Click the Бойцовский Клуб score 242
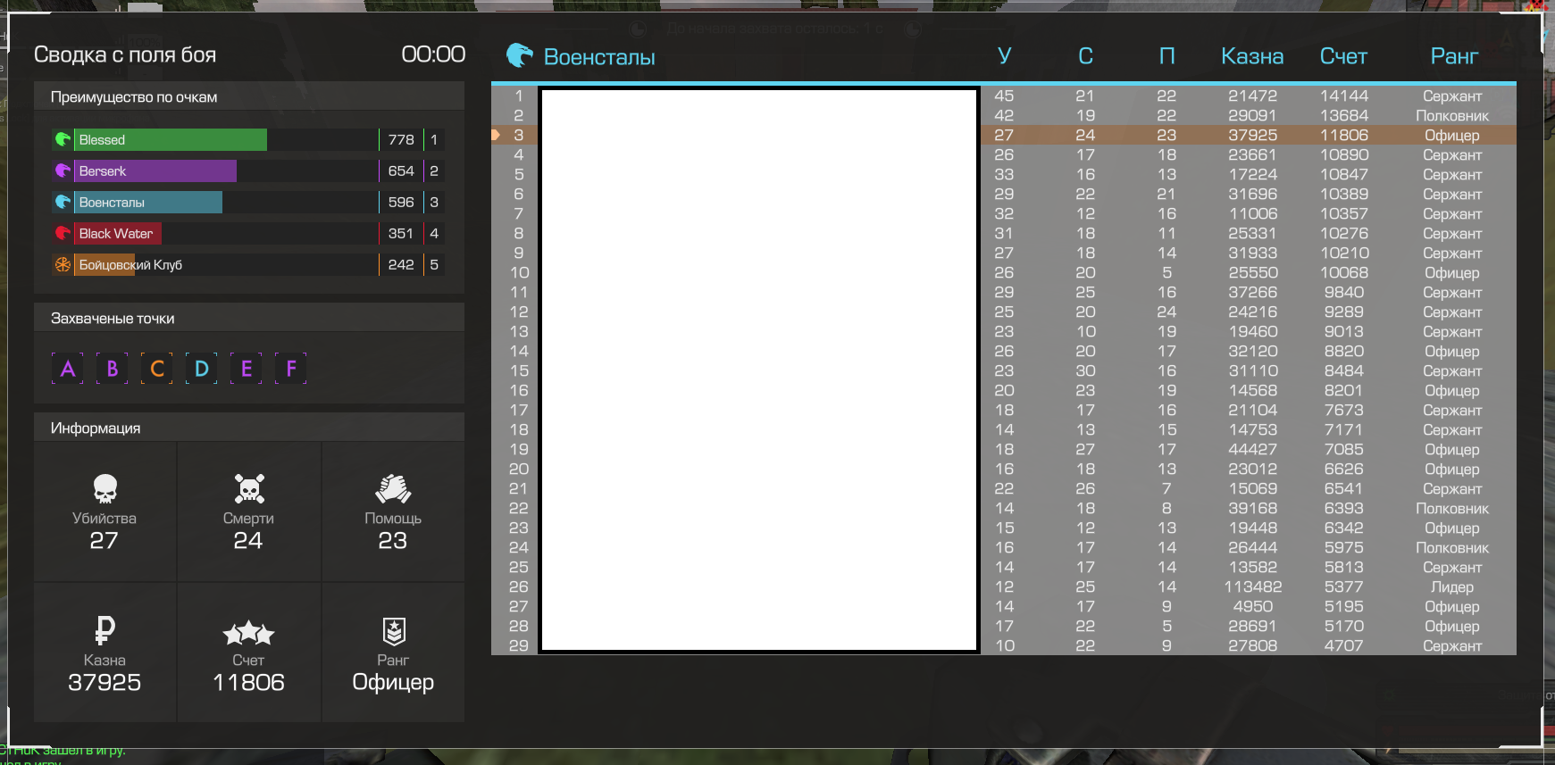This screenshot has height=765, width=1555. (401, 264)
